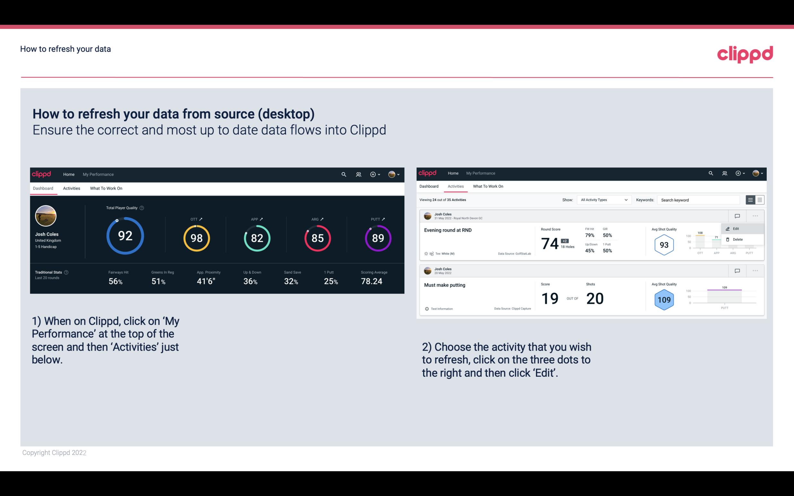Click the search icon in the navigation bar
This screenshot has height=496, width=794.
(x=343, y=174)
